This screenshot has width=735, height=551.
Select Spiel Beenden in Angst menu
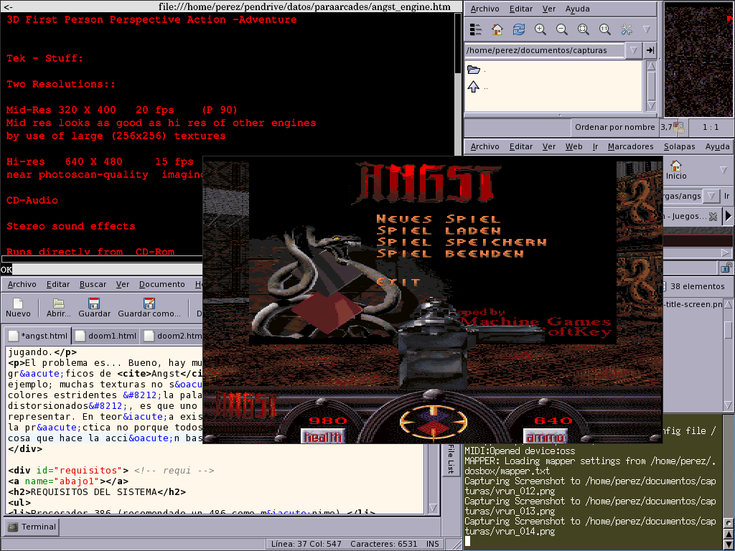[x=450, y=253]
